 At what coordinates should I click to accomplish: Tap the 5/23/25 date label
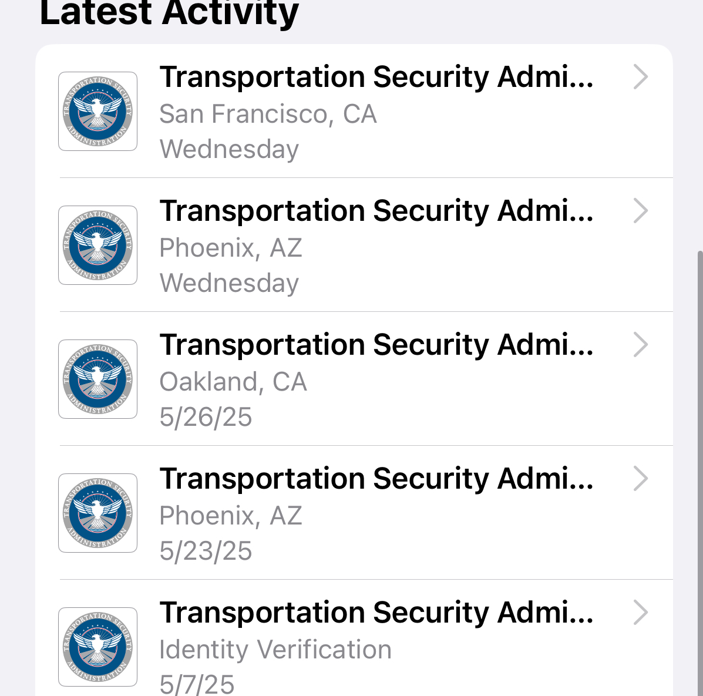[x=206, y=551]
